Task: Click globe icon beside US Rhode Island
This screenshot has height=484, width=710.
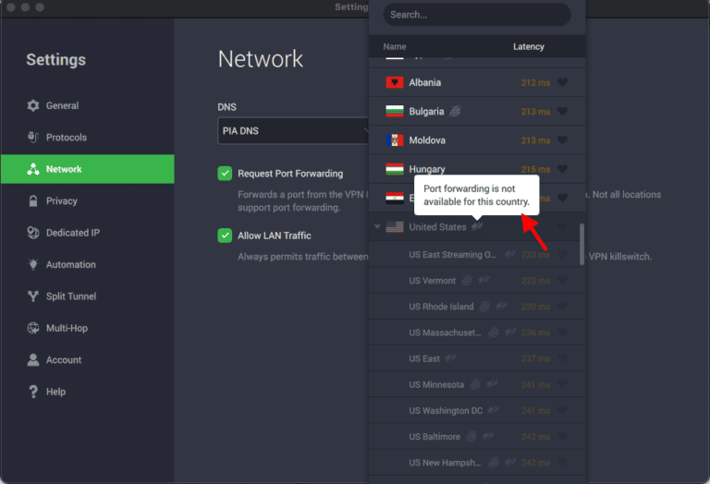Action: tap(484, 307)
